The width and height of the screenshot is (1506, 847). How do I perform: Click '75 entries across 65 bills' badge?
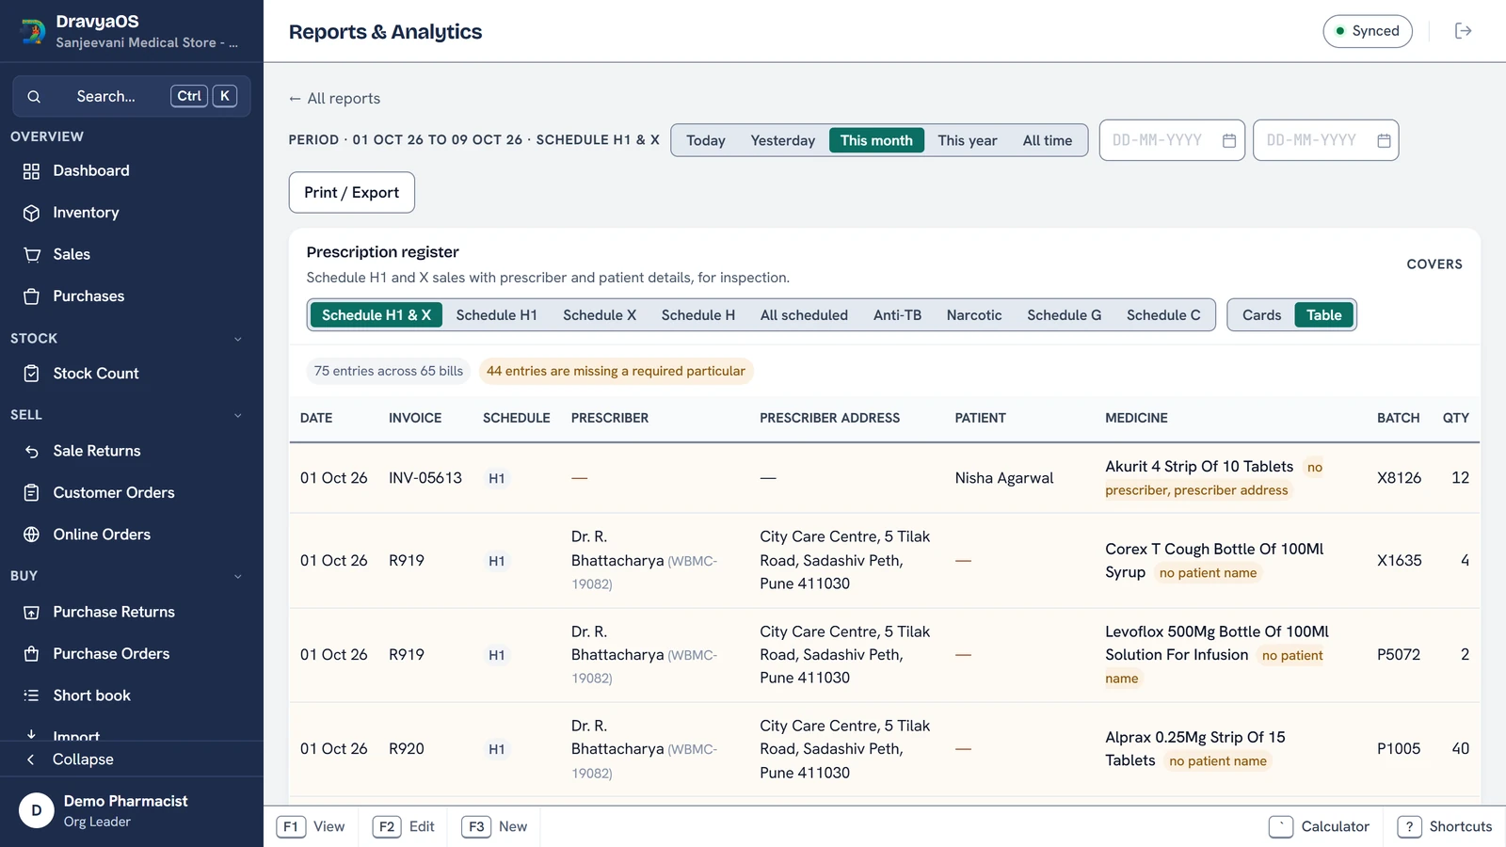tap(389, 372)
